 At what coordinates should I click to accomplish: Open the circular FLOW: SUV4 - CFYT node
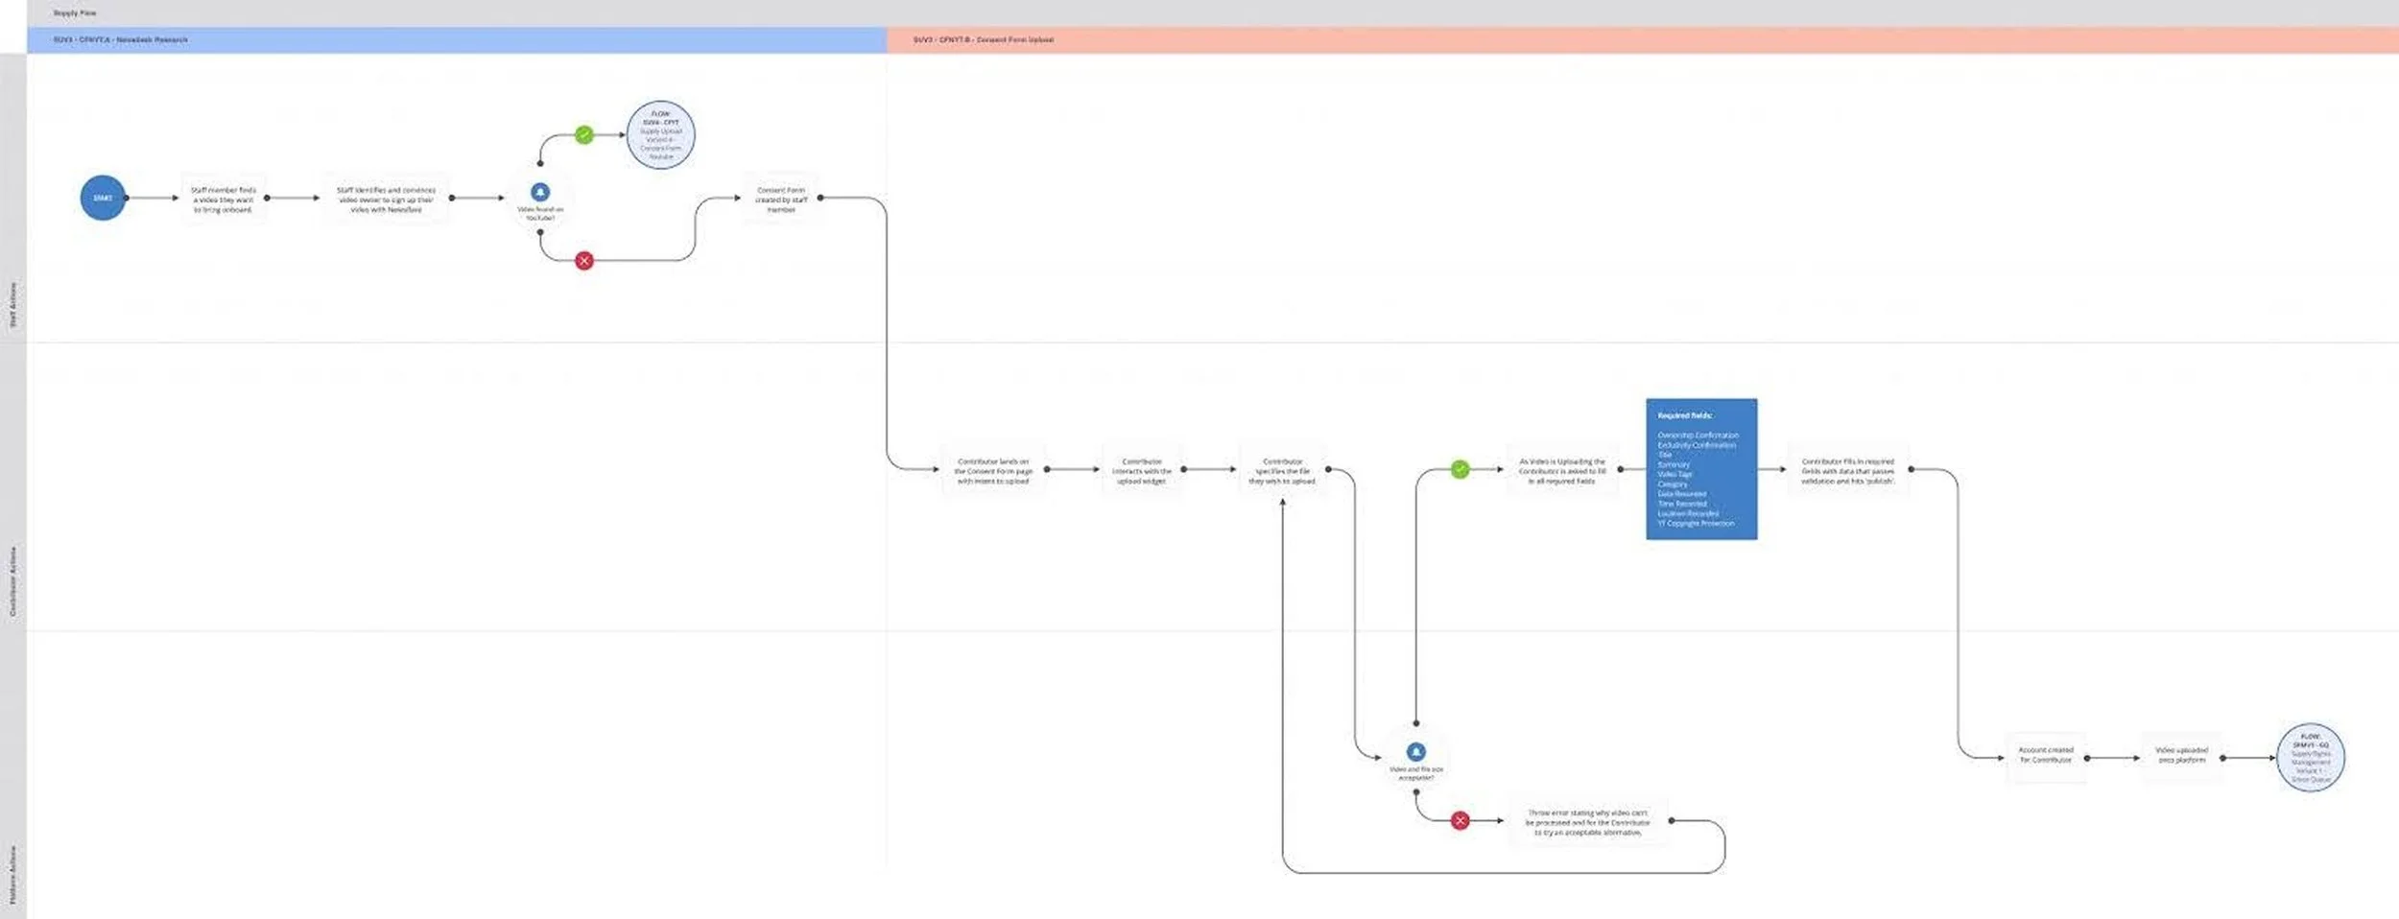pos(660,134)
